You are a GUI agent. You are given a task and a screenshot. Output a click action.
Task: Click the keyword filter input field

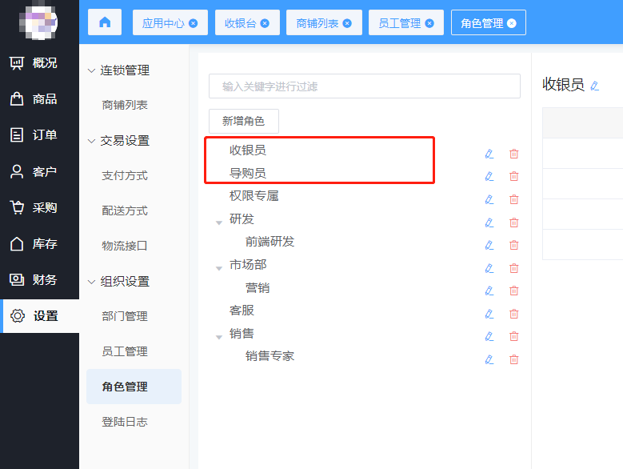click(364, 86)
